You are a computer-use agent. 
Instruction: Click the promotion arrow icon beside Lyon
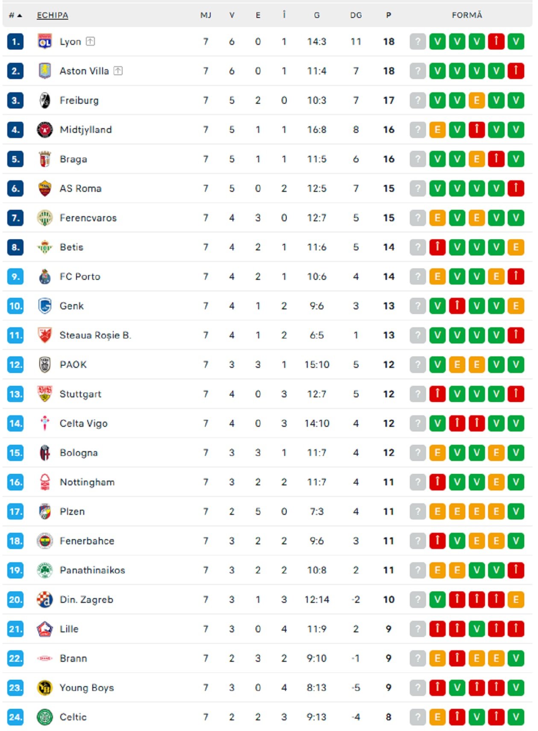click(x=90, y=41)
